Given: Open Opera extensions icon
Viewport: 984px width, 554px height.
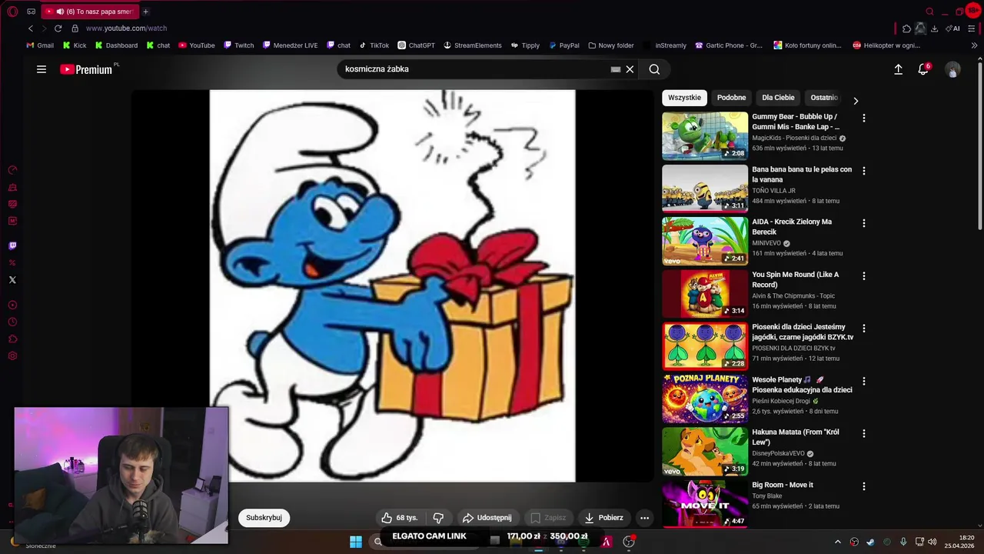Looking at the screenshot, I should [x=906, y=28].
